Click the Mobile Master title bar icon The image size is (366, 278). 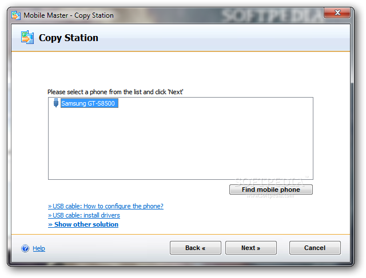(16, 15)
